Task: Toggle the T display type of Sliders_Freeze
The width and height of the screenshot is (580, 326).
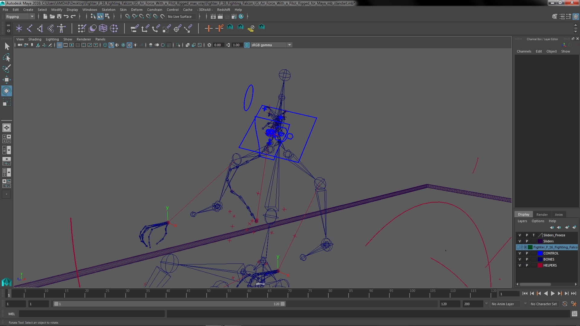Action: coord(534,235)
